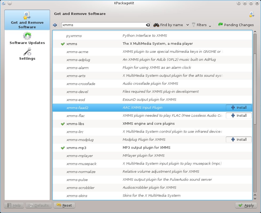
Task: Select the xmms-crossfade package row
Action: pyautogui.click(x=152, y=84)
